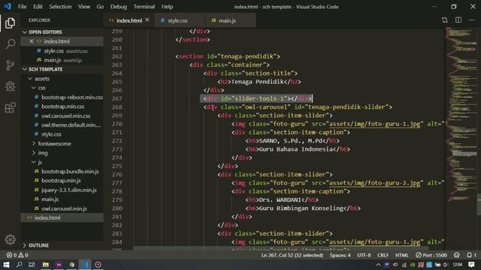481x270 pixels.
Task: Open Task View on the taskbar
Action: 32,265
